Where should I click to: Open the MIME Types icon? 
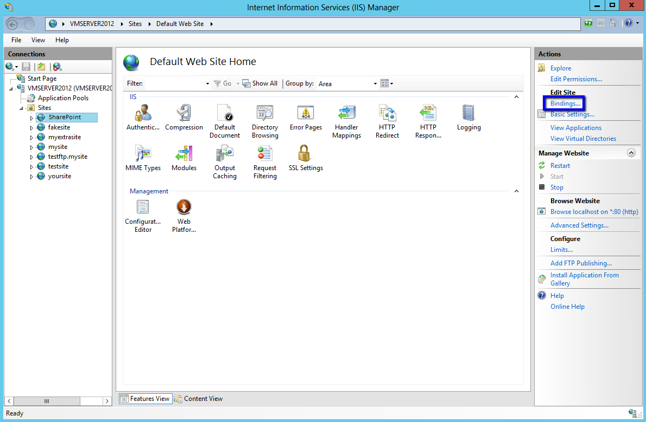[x=143, y=158]
